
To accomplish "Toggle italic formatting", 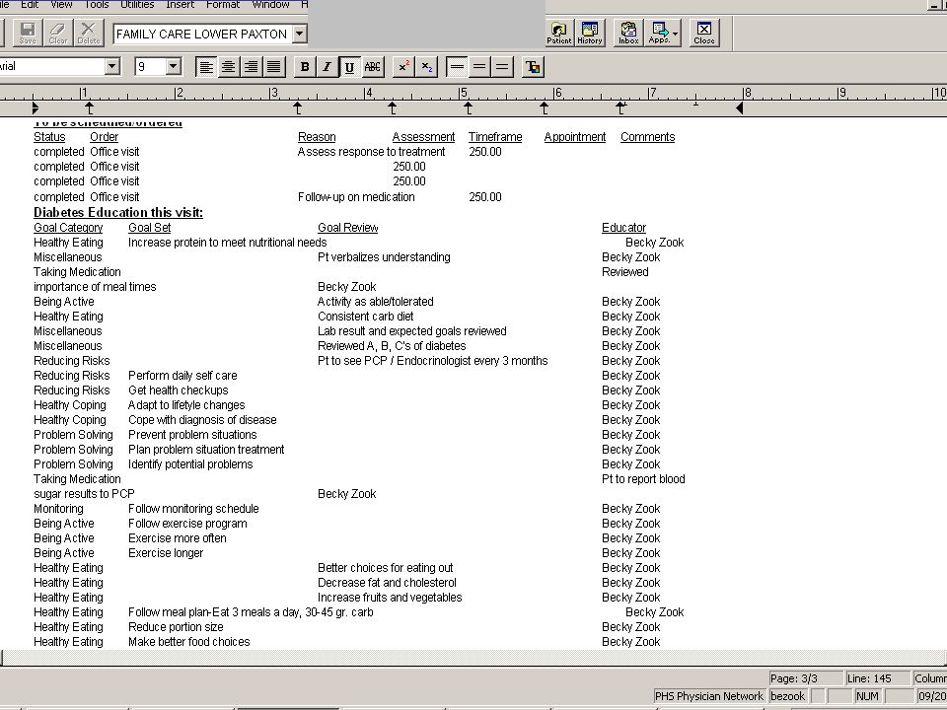I will tap(327, 66).
